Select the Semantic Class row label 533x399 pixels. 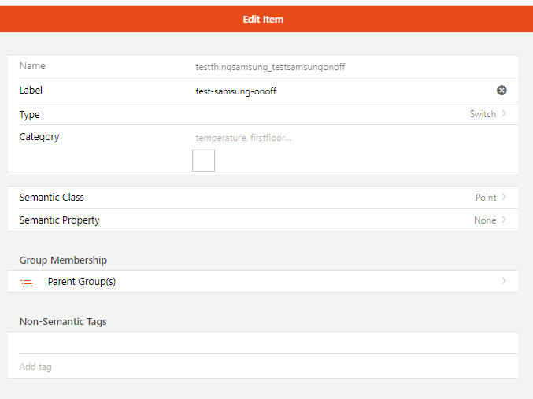click(x=52, y=198)
